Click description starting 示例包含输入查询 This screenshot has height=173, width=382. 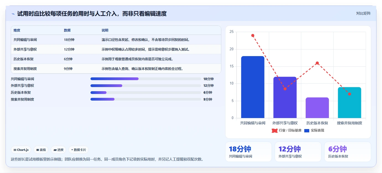(142, 69)
